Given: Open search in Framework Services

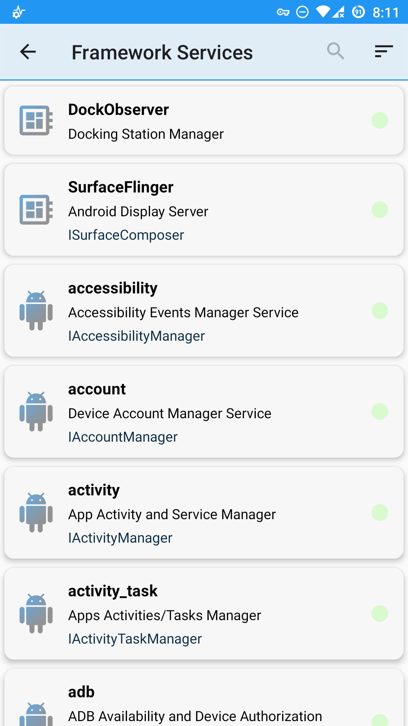Looking at the screenshot, I should pos(335,51).
